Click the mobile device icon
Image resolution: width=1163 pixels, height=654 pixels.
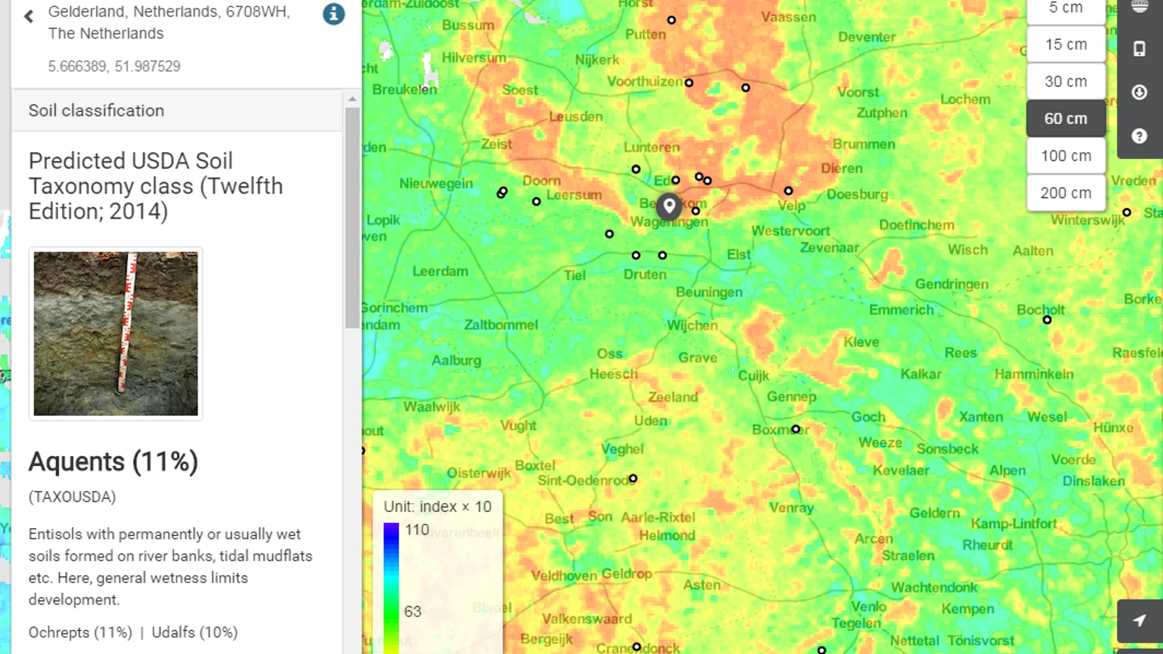[1139, 49]
